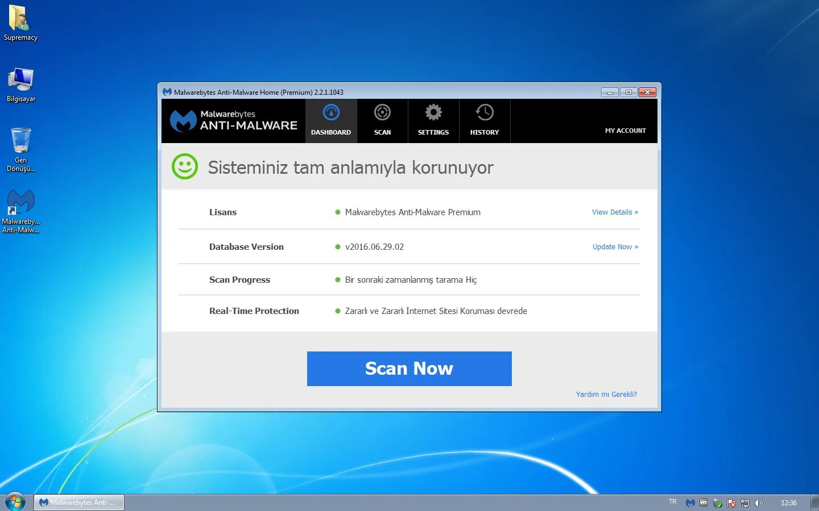Viewport: 819px width, 511px height.
Task: Click the network tray icon
Action: pyautogui.click(x=745, y=503)
